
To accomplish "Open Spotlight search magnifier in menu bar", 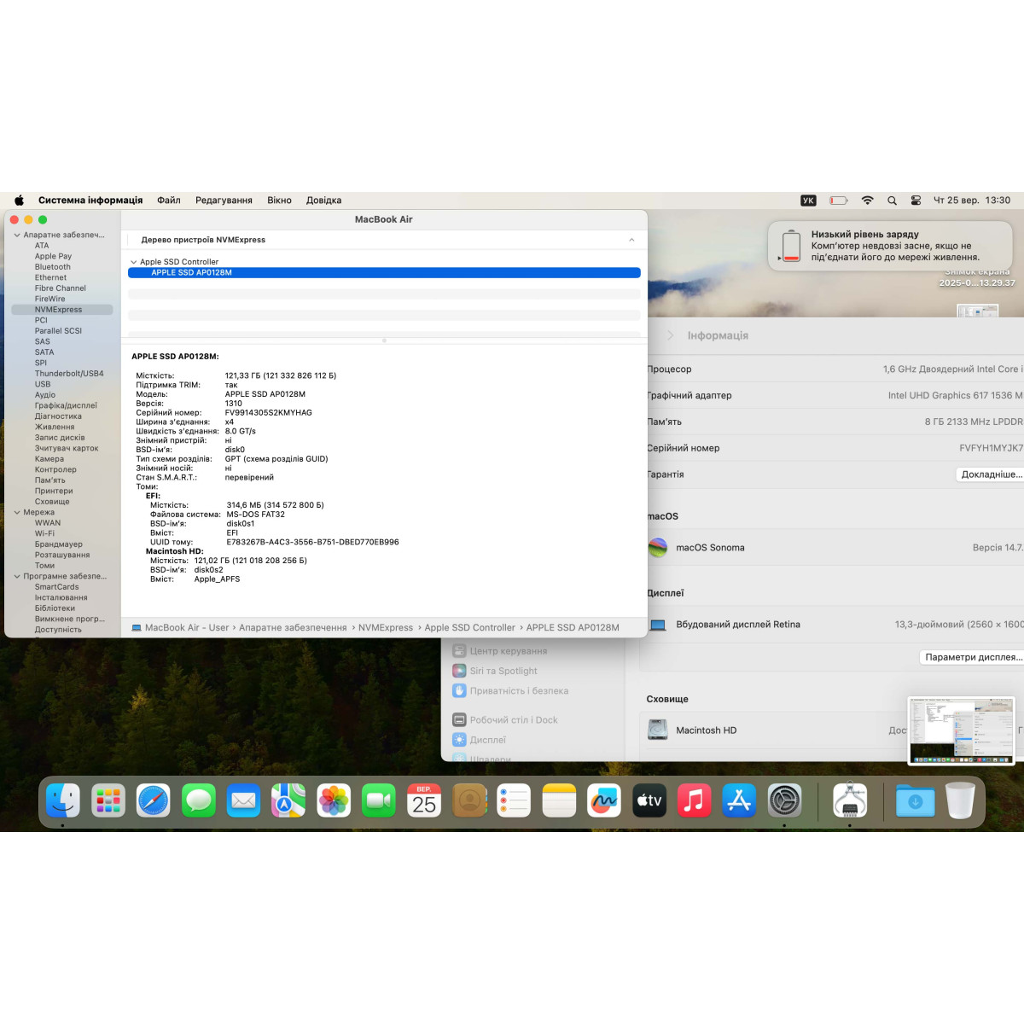I will 892,201.
